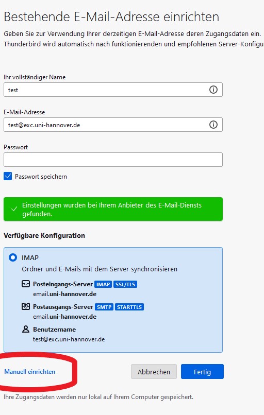Click the info icon in the E-Mail-Adresse field
The image size is (264, 415).
click(213, 125)
